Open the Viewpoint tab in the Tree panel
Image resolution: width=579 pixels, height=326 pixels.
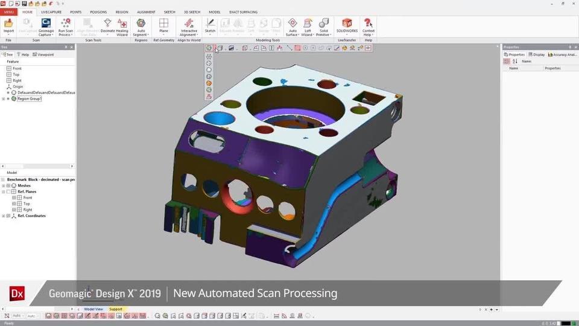[43, 54]
